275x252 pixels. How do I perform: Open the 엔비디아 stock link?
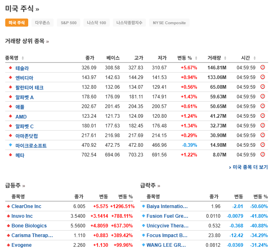24,78
